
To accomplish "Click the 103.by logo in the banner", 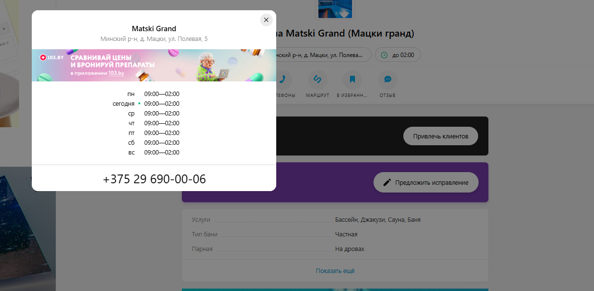I will coord(52,58).
